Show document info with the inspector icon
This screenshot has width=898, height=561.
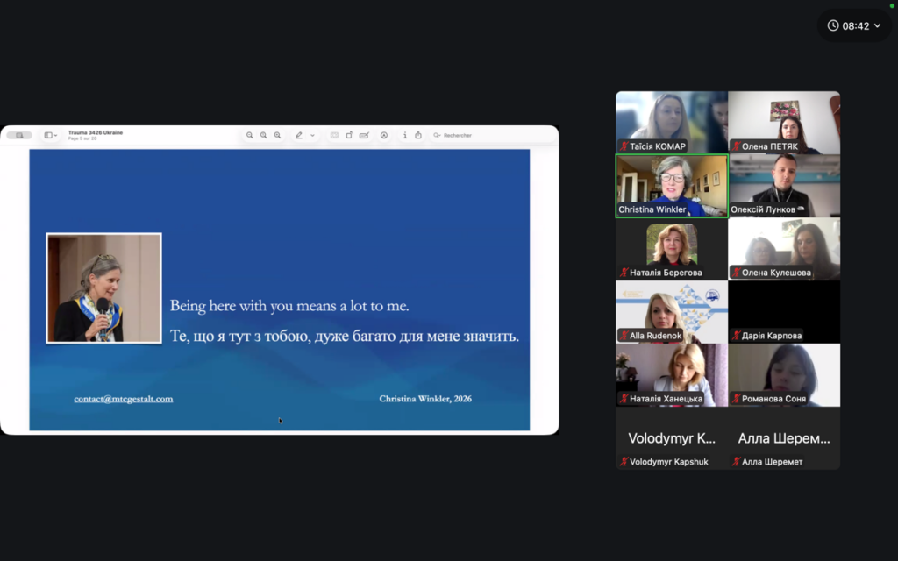(404, 136)
